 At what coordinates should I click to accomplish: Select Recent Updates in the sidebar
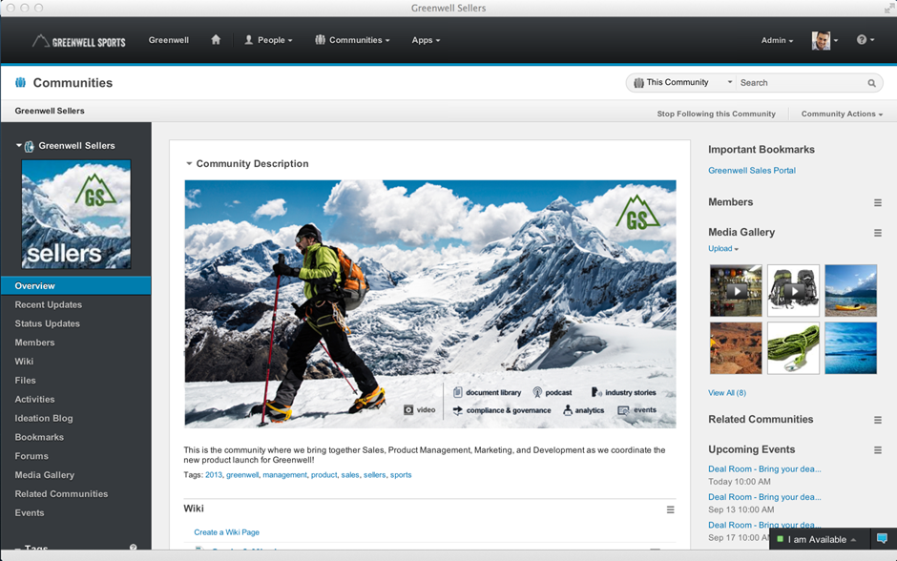49,305
